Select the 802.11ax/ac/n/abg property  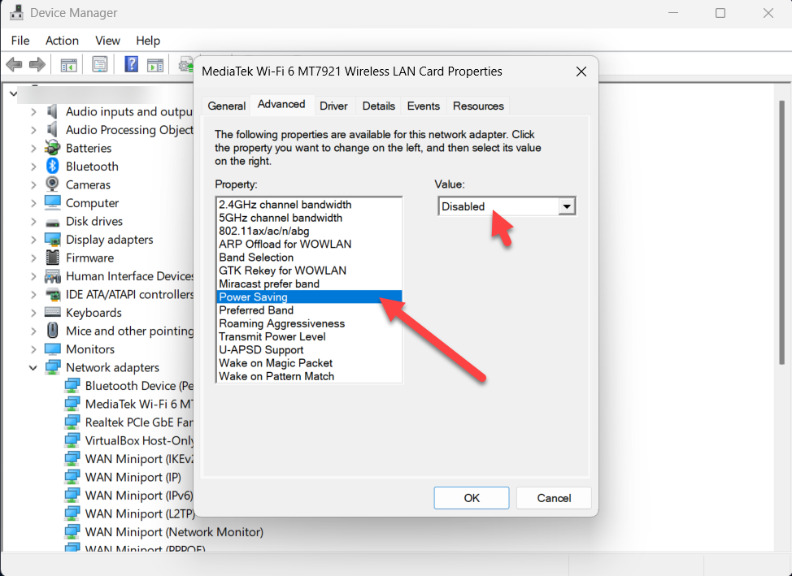pos(309,231)
